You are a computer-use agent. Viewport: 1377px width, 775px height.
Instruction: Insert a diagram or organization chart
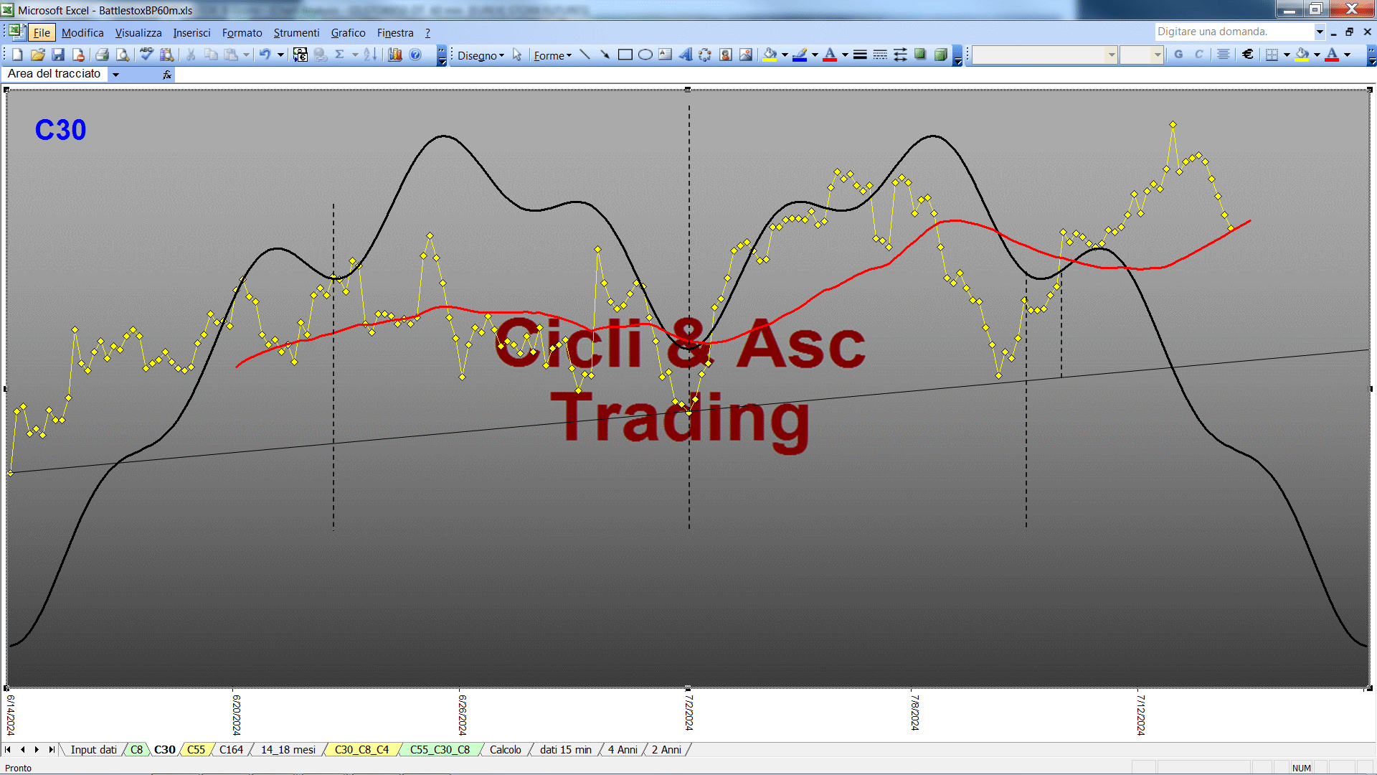pyautogui.click(x=705, y=55)
